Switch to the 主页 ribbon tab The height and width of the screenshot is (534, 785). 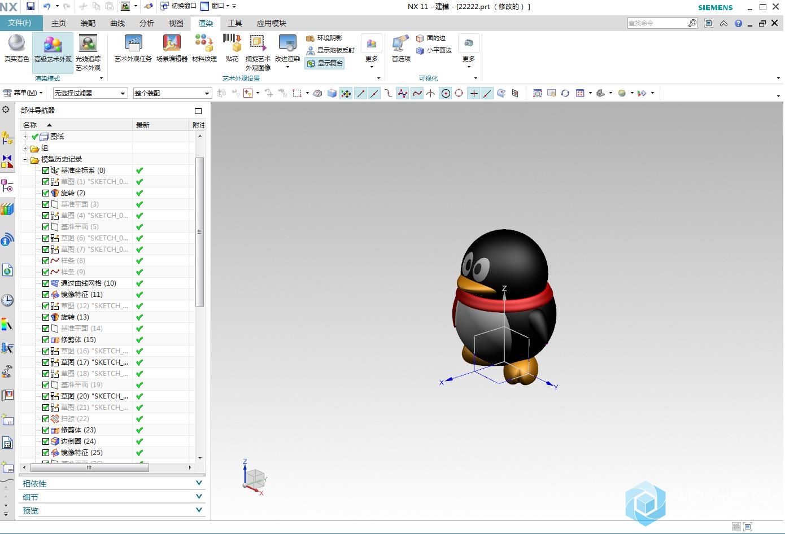coord(59,23)
